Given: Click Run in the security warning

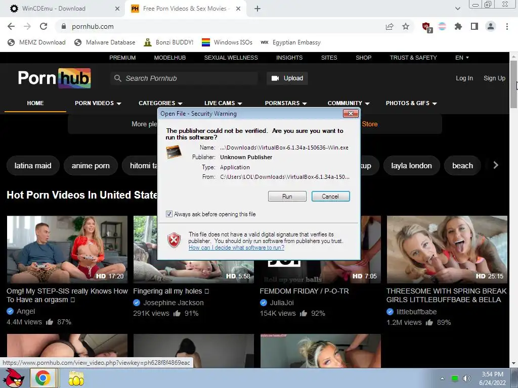Looking at the screenshot, I should (x=287, y=197).
